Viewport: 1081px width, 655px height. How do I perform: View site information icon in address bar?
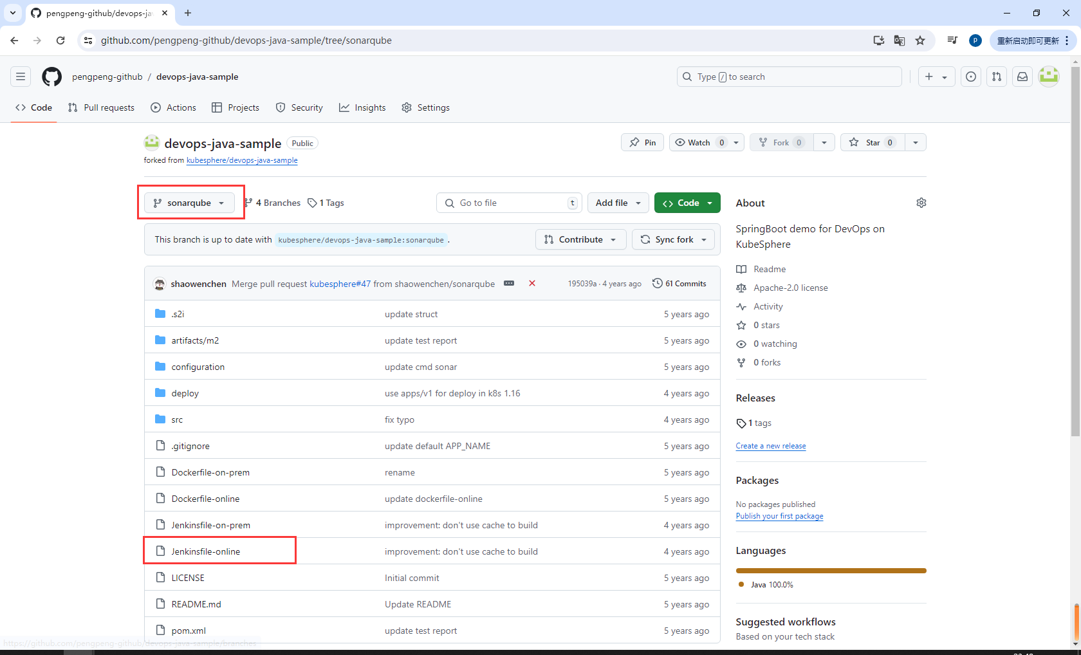click(x=88, y=41)
